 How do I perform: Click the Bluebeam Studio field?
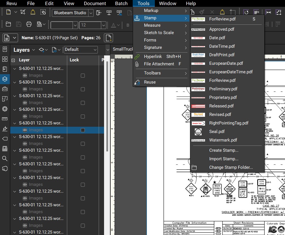70,13
